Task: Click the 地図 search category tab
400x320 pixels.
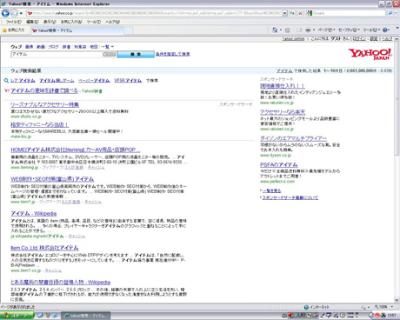Action: pos(94,47)
